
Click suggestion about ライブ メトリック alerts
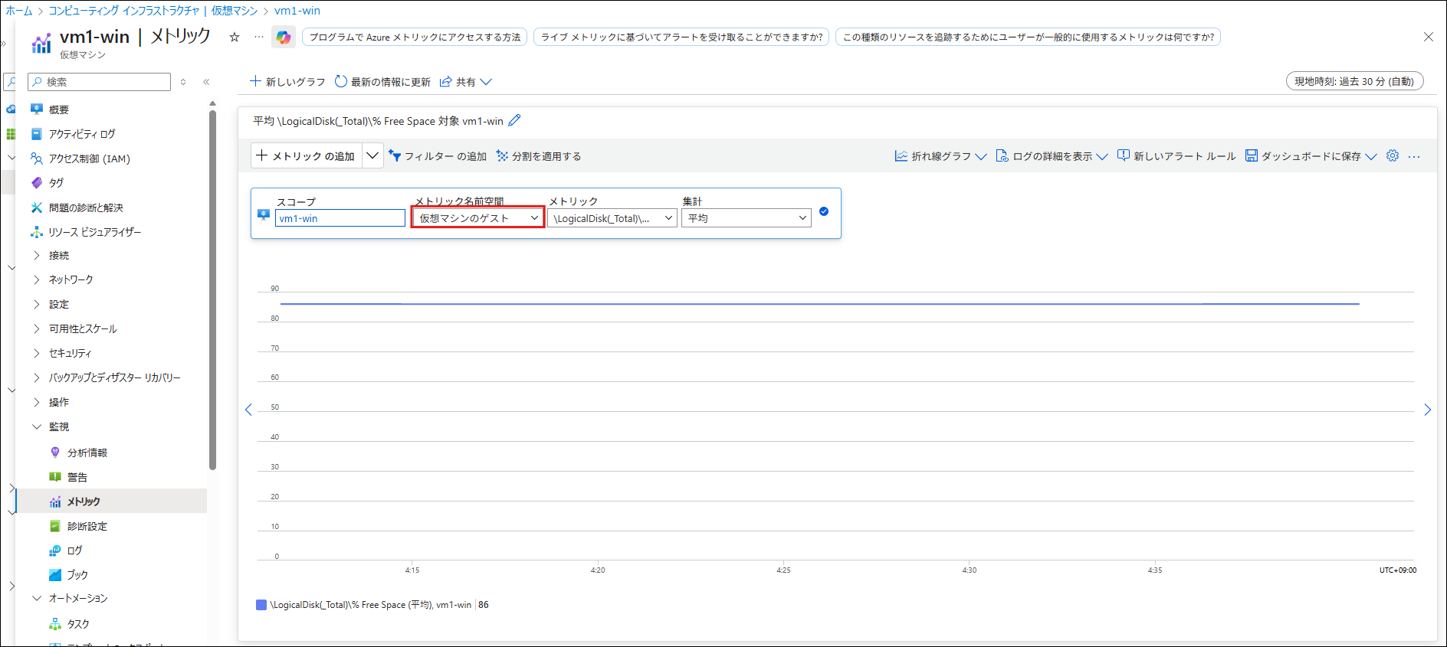(681, 37)
